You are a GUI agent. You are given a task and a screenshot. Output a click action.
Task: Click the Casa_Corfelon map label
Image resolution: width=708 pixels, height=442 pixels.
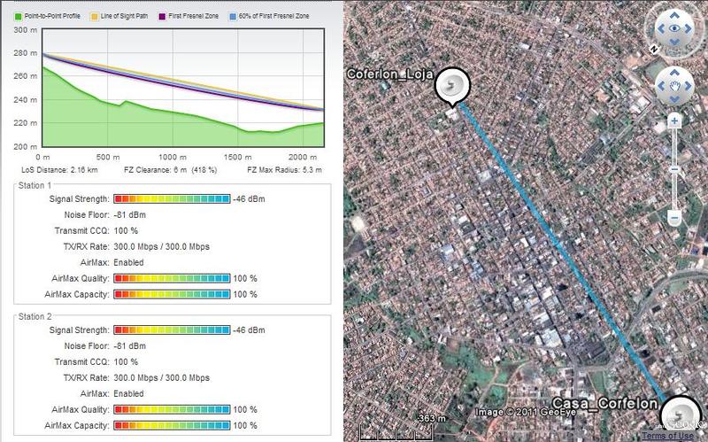[x=604, y=404]
